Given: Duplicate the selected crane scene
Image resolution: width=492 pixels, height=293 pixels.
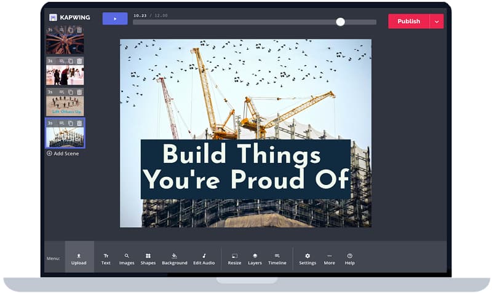Looking at the screenshot, I should coord(71,123).
